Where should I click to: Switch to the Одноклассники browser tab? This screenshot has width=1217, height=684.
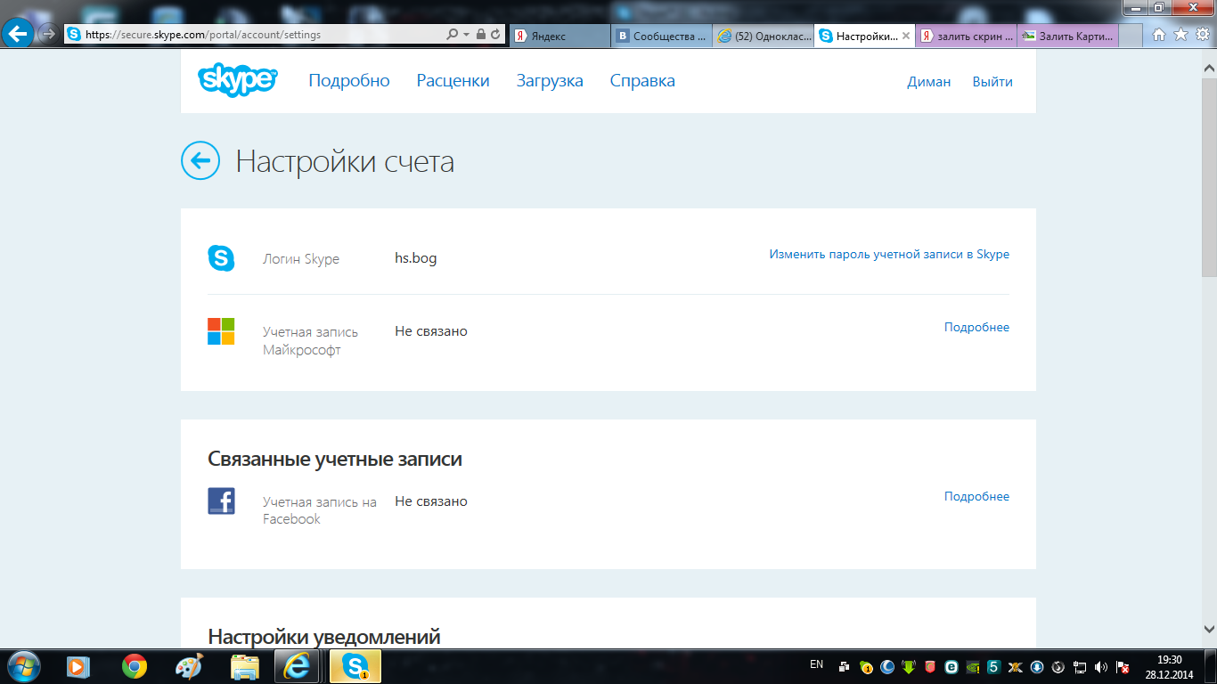coord(763,36)
